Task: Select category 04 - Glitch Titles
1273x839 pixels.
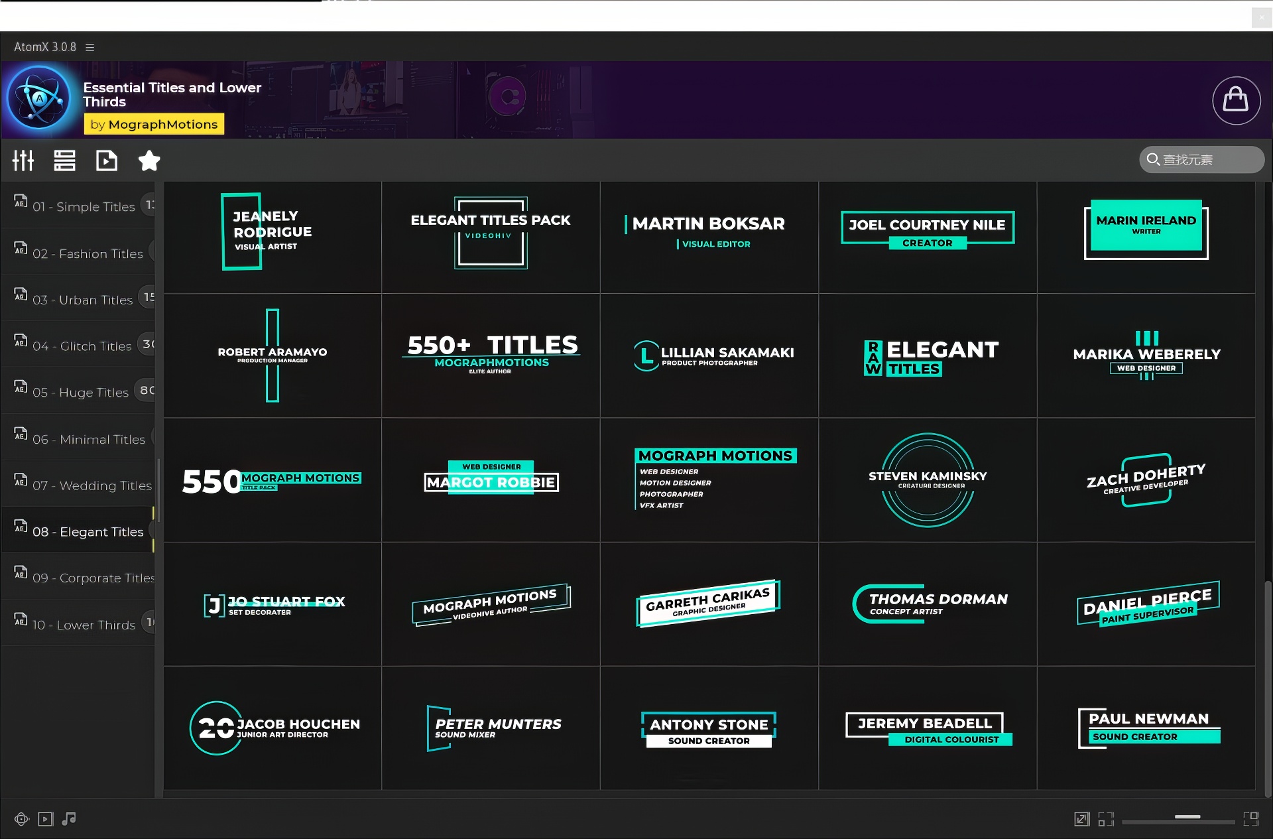Action: coord(78,346)
